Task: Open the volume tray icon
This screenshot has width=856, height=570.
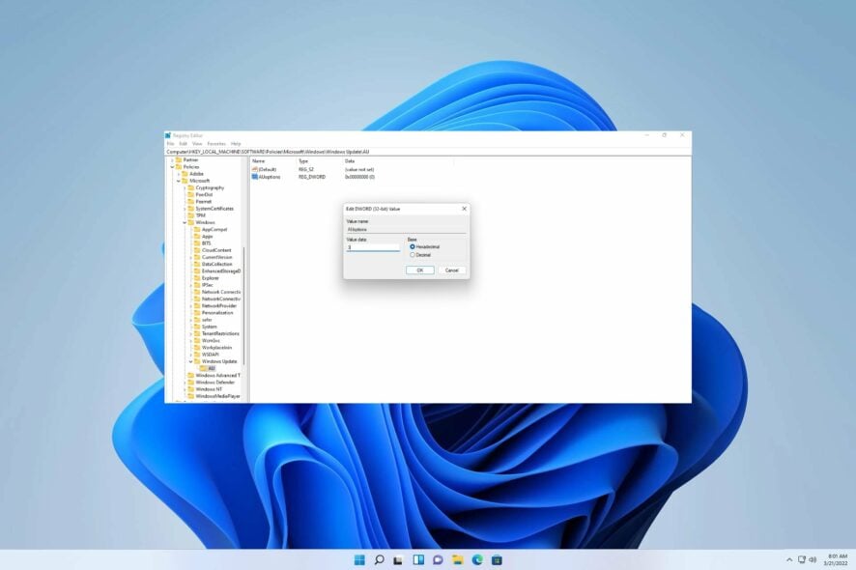Action: [x=813, y=559]
